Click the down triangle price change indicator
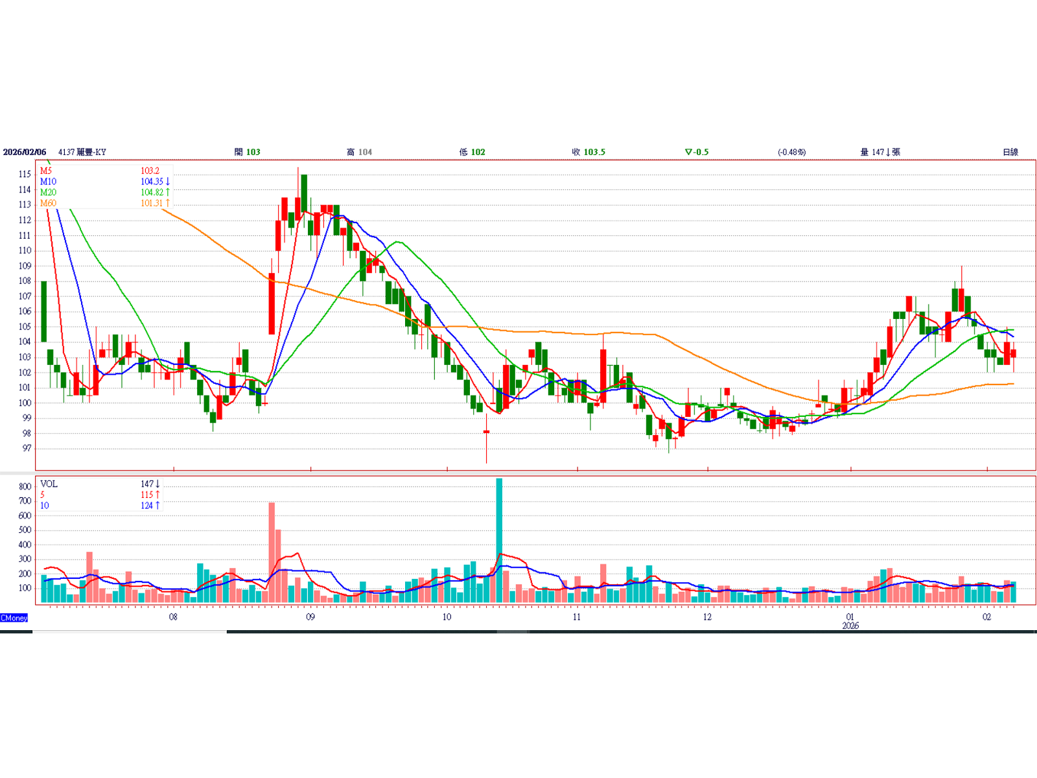 [688, 152]
